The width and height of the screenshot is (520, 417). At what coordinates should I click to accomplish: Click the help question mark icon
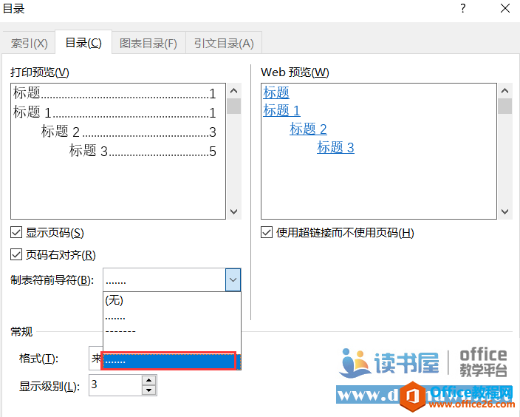tap(463, 8)
